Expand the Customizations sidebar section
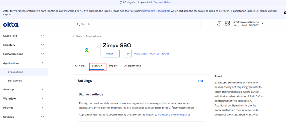 [x=24, y=54]
